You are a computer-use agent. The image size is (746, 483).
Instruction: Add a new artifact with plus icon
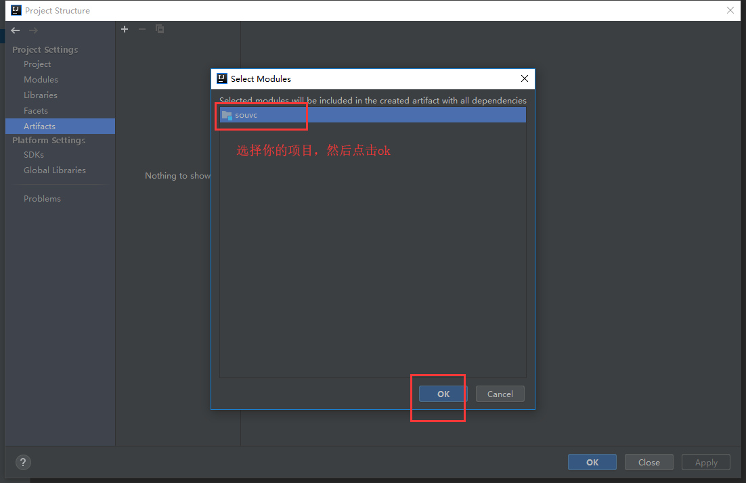(x=125, y=29)
